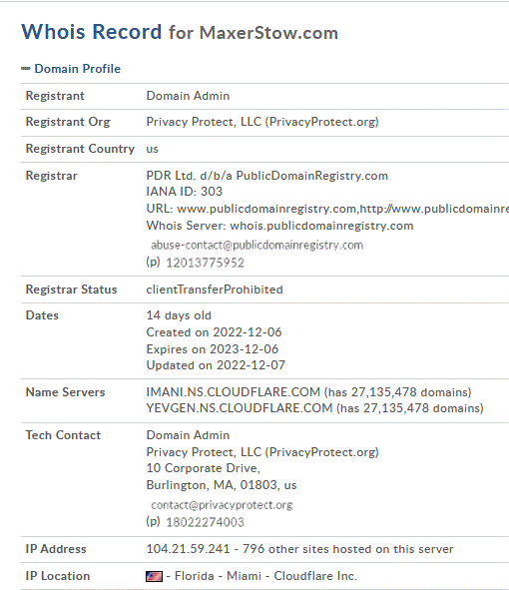
Task: Click Privacy Protect, LLC in Tech Contact row
Action: tap(262, 452)
